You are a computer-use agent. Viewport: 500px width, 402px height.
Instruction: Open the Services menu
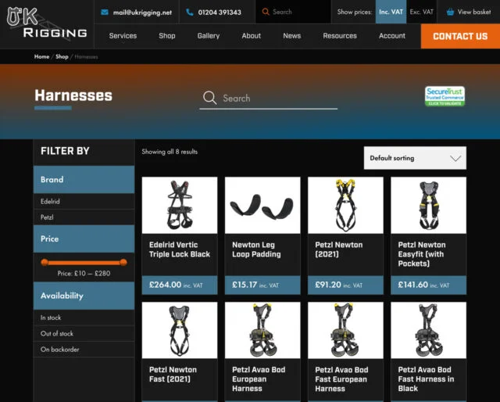(123, 36)
